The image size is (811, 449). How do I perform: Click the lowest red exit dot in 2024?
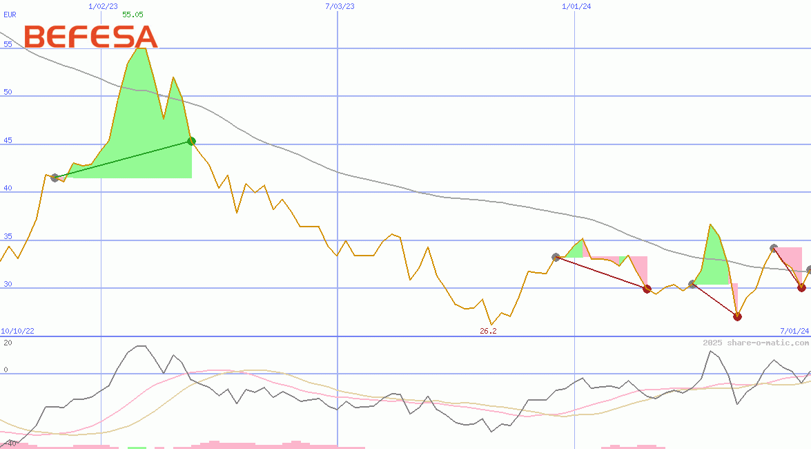(x=737, y=316)
